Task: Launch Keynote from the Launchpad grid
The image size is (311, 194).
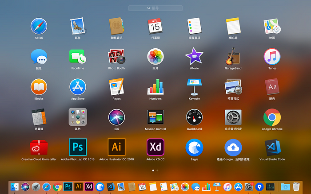Action: (x=194, y=87)
